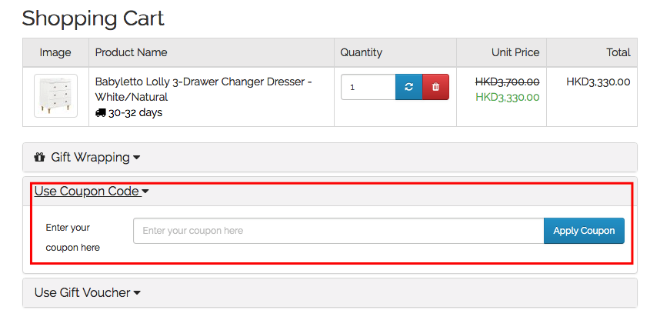The width and height of the screenshot is (660, 310).
Task: Click the Use Coupon Code heading text
Action: pos(86,192)
